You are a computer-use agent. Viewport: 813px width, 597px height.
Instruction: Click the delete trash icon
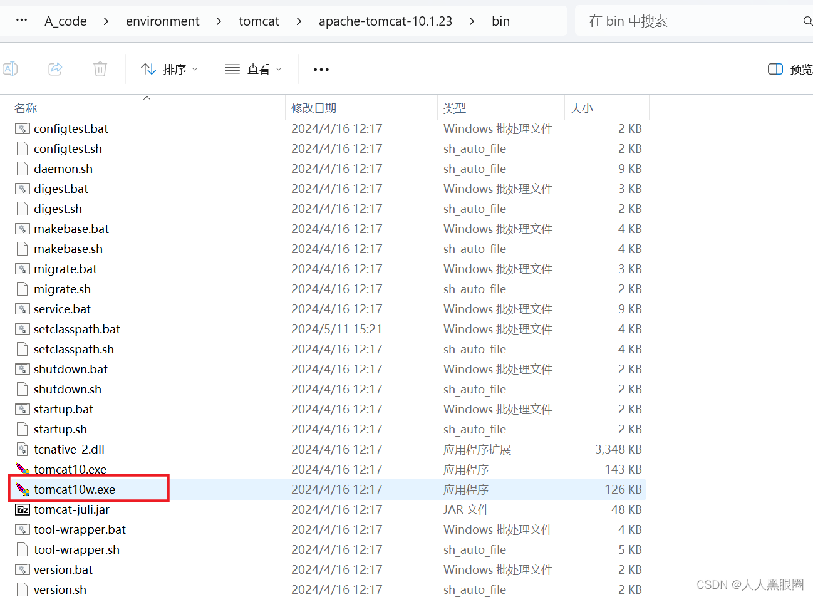click(100, 69)
